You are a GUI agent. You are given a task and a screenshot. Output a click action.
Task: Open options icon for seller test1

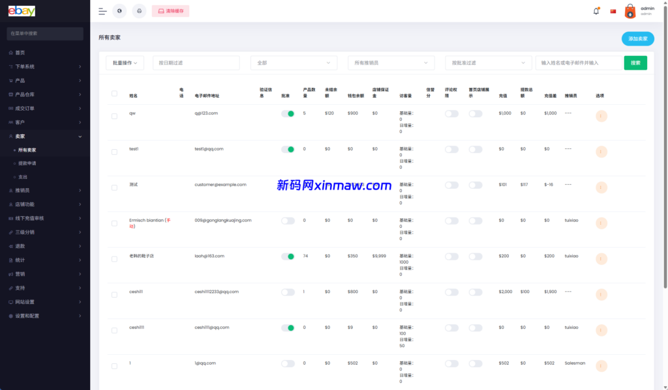[x=601, y=152]
